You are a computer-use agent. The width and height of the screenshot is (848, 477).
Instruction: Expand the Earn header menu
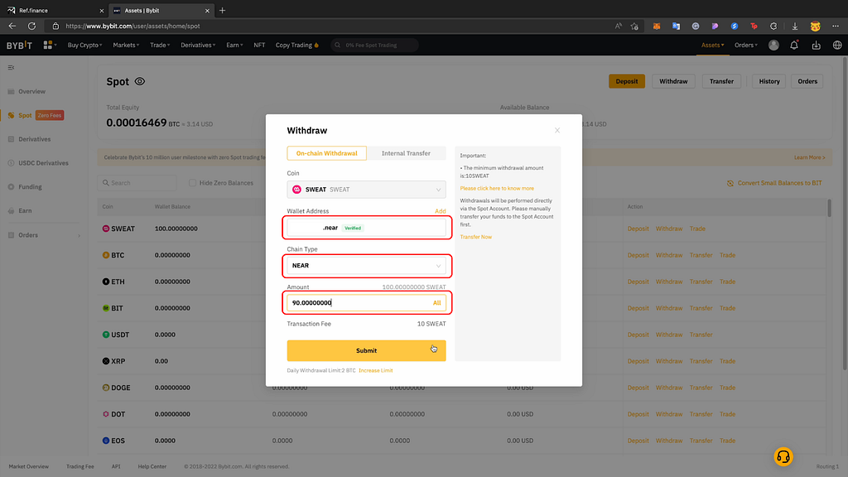(234, 45)
